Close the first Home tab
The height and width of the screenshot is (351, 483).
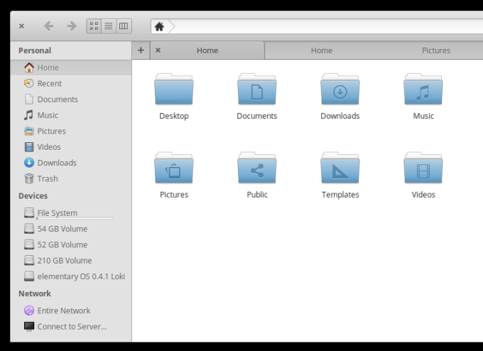[158, 50]
